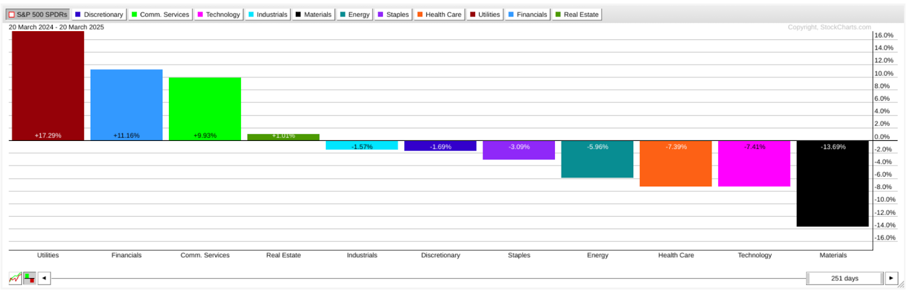Viewport: 907px width, 291px height.
Task: Toggle the Energy sector legend button
Action: tap(355, 14)
